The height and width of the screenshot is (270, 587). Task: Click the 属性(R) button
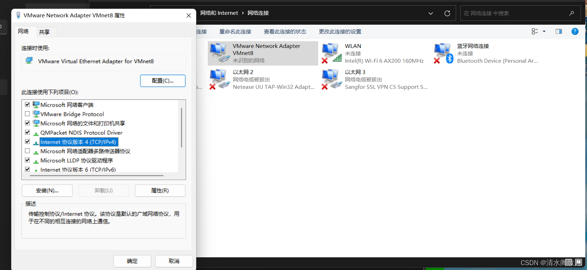pyautogui.click(x=160, y=191)
